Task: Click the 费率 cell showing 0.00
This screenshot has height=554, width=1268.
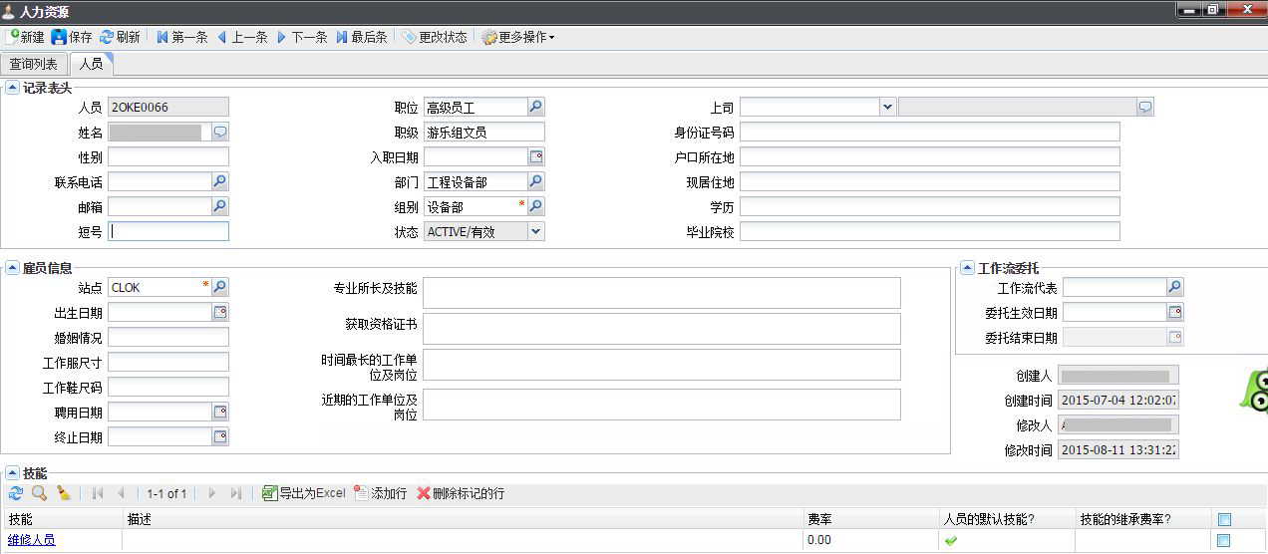Action: click(870, 540)
